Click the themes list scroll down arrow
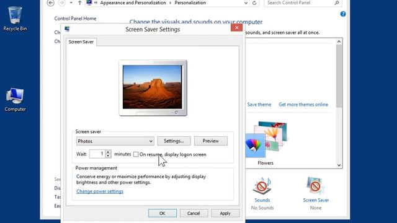This screenshot has width=397, height=223. point(339,165)
